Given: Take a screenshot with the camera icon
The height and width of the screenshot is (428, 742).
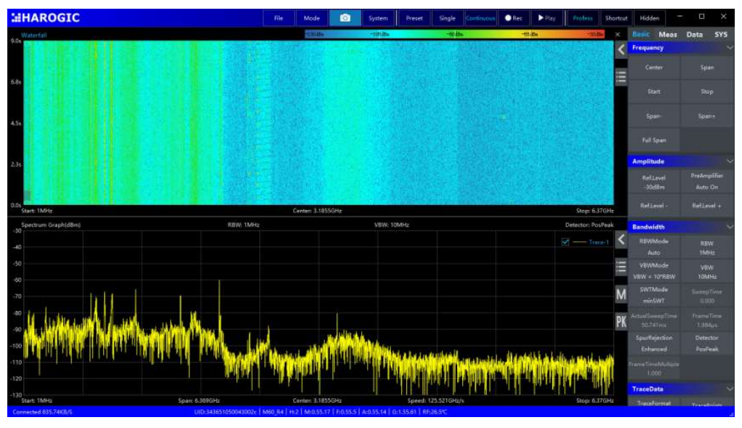Looking at the screenshot, I should 345,18.
